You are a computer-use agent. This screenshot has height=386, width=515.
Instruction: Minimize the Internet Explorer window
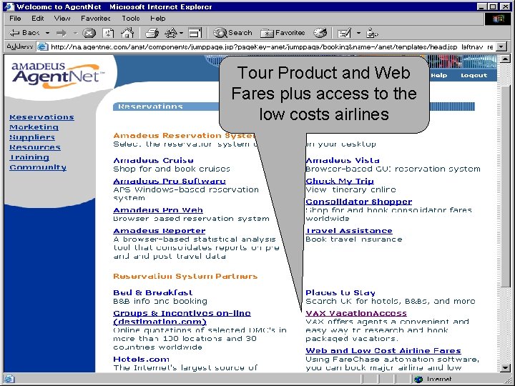click(x=482, y=6)
